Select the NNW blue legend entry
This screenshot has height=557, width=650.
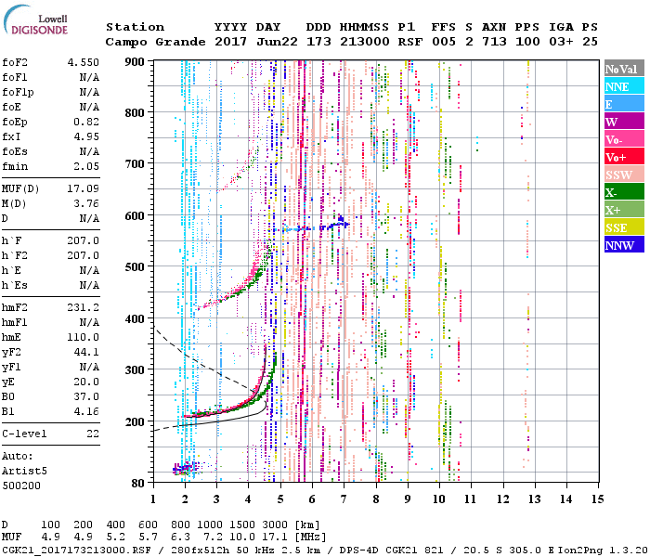click(x=623, y=245)
